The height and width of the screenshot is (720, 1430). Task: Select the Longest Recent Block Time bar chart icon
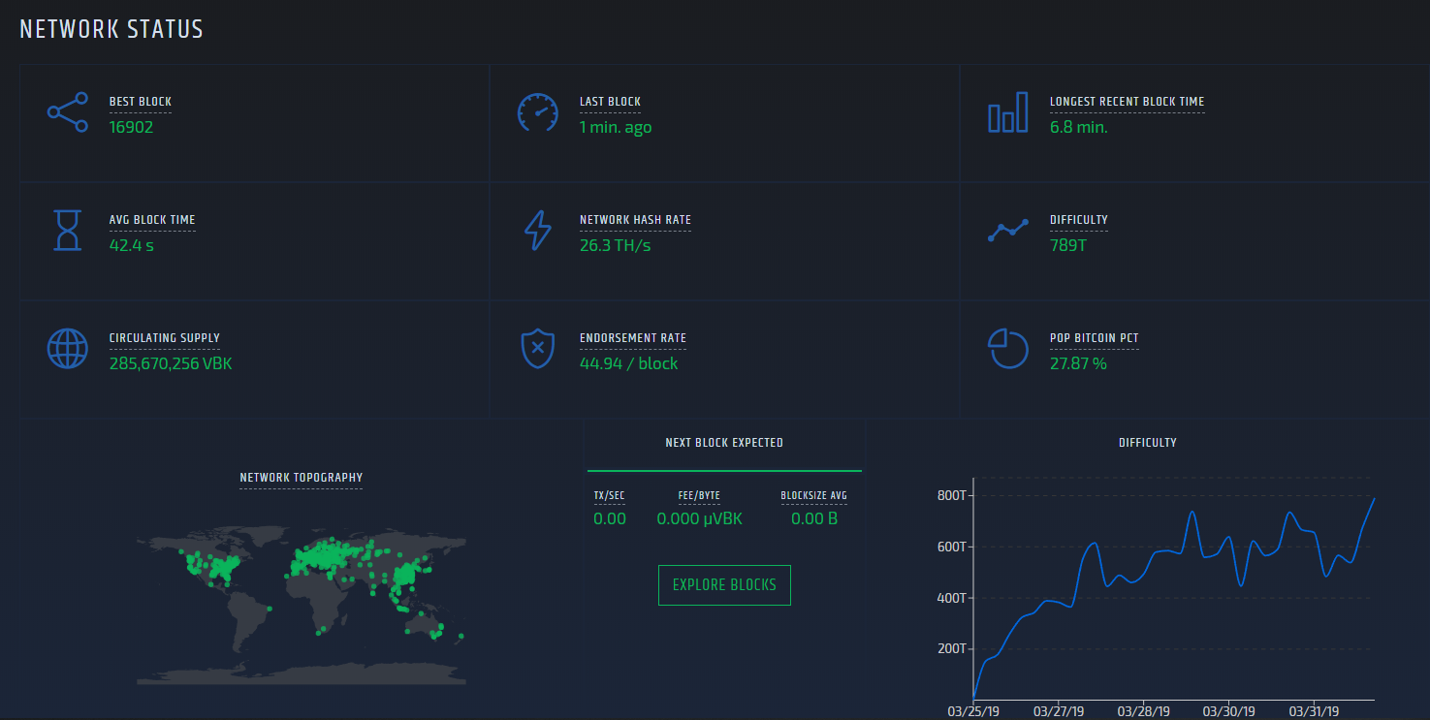tap(1007, 112)
